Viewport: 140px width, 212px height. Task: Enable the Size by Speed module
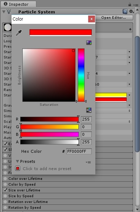[5, 196]
